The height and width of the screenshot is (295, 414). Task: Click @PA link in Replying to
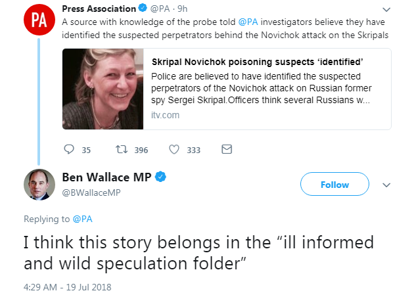tap(82, 218)
